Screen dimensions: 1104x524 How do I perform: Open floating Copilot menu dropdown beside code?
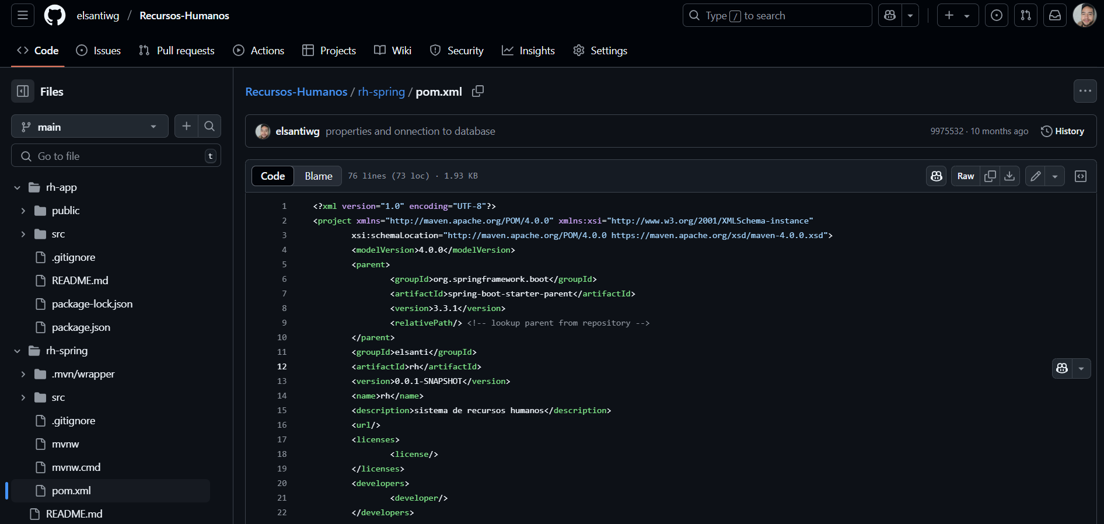[1081, 368]
